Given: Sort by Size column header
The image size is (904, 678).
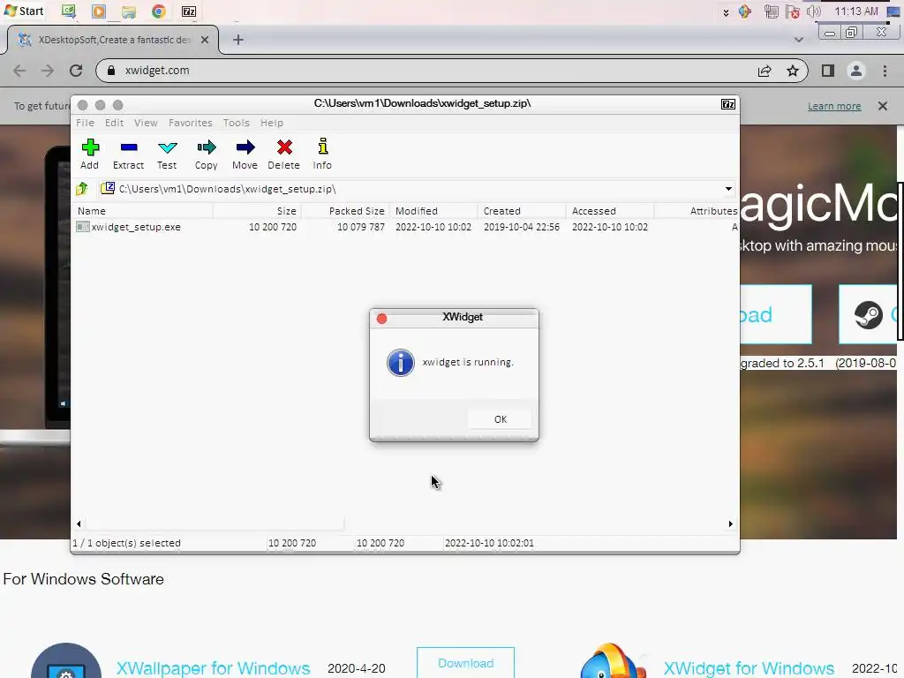Looking at the screenshot, I should 258,211.
